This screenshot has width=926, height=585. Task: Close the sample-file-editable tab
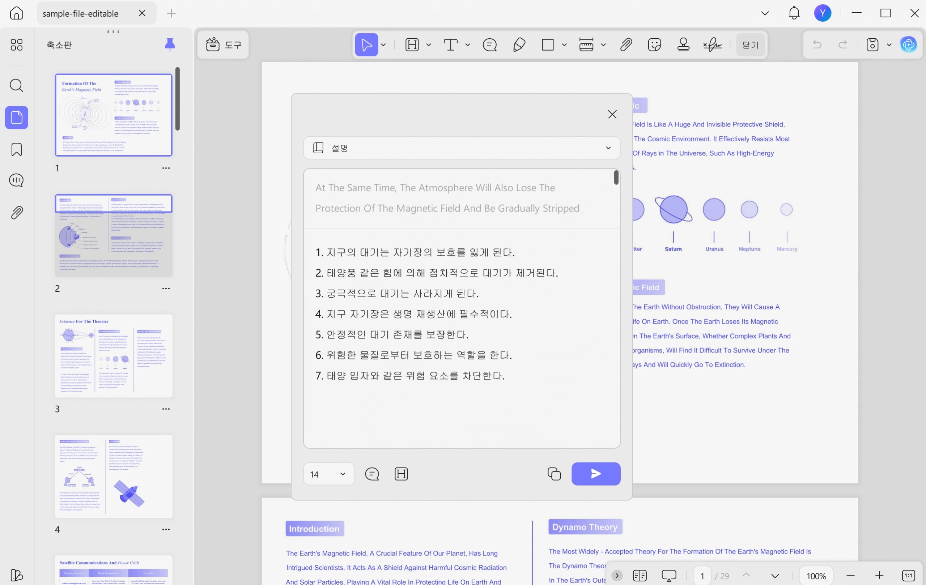(142, 13)
